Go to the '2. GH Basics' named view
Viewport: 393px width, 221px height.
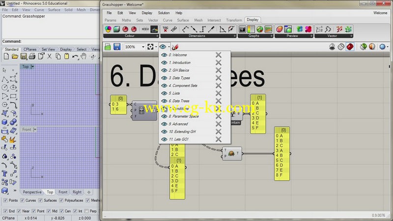pos(179,70)
